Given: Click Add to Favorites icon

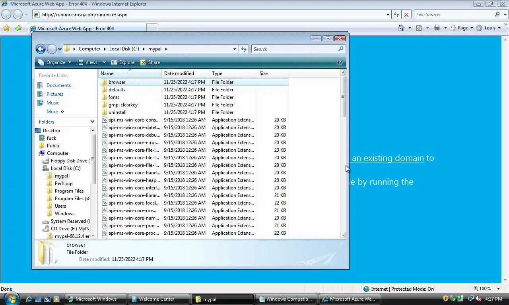Looking at the screenshot, I should (18, 28).
